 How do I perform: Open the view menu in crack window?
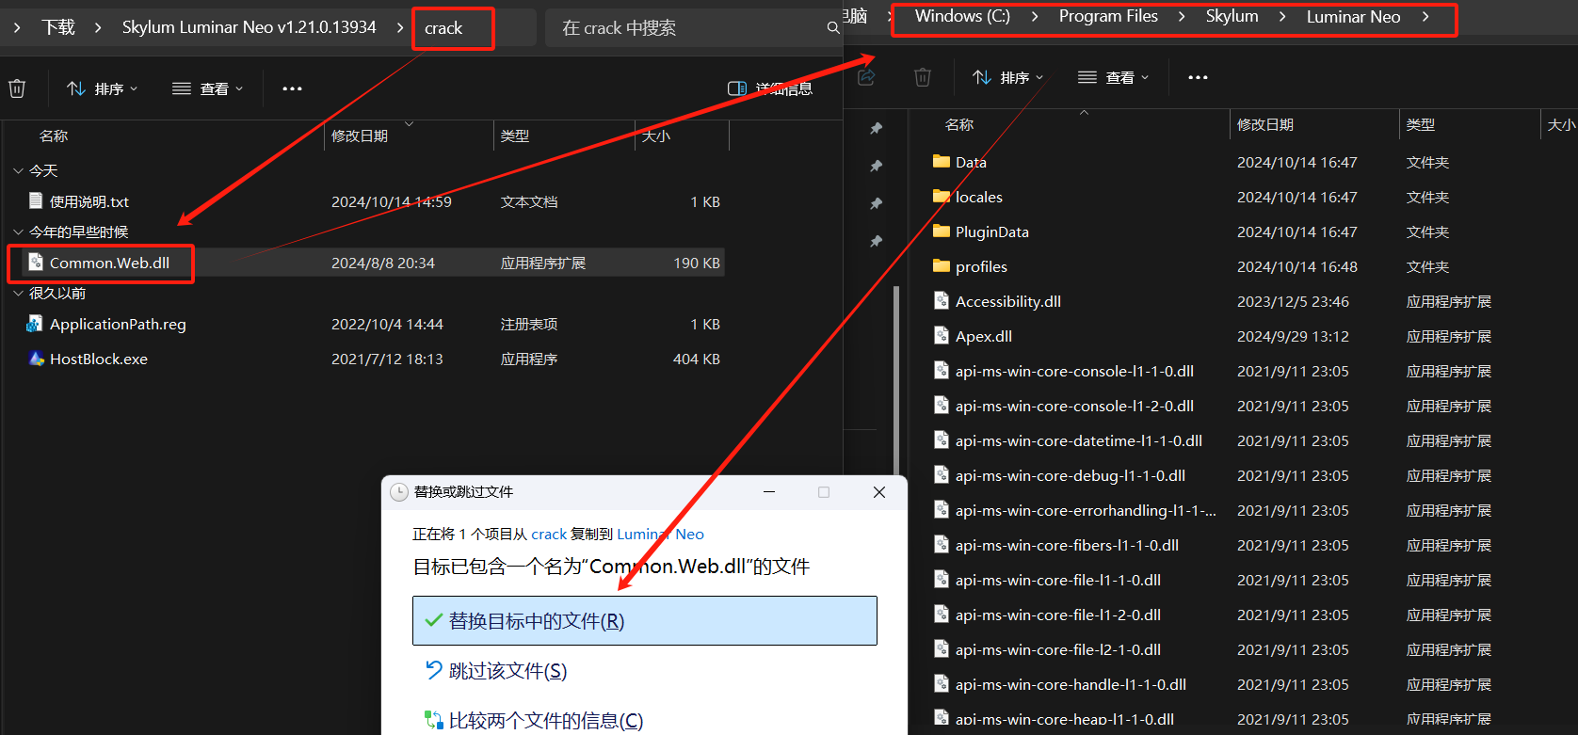point(207,88)
